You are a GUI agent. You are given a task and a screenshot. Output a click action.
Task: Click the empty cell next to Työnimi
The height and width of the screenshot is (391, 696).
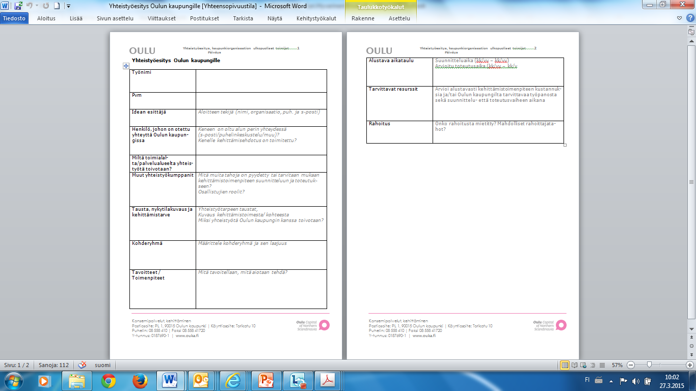click(261, 80)
